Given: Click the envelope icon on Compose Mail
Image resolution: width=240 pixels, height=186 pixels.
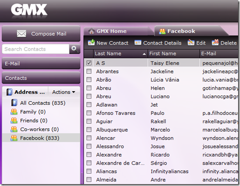Looking at the screenshot, I should click(x=21, y=34).
